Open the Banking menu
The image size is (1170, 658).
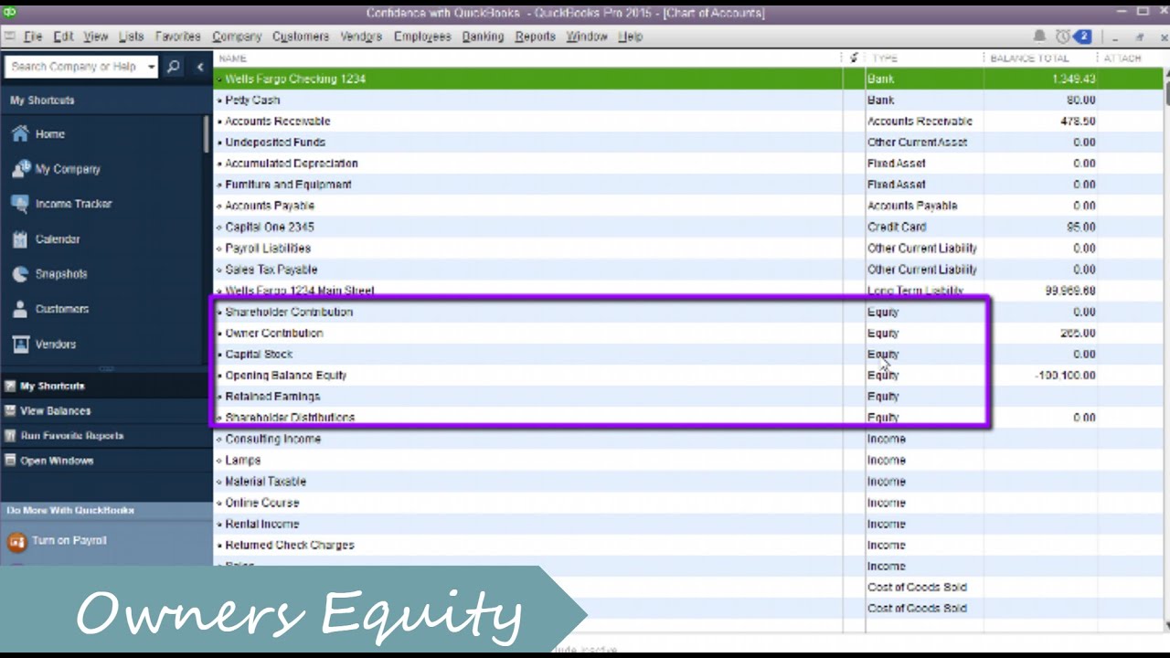[483, 37]
